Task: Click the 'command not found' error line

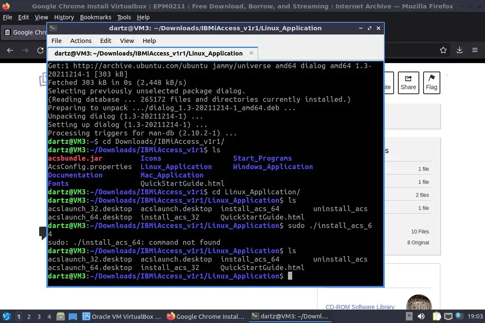Action: 134,242
